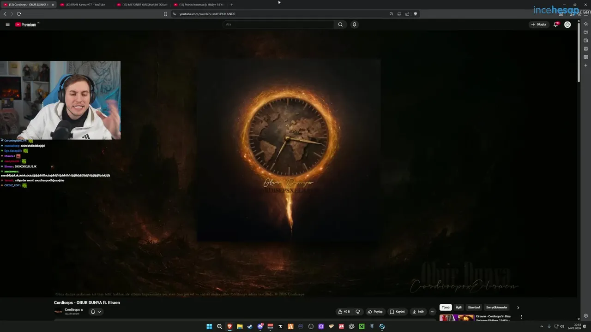
Task: Reload the current page
Action: click(19, 14)
